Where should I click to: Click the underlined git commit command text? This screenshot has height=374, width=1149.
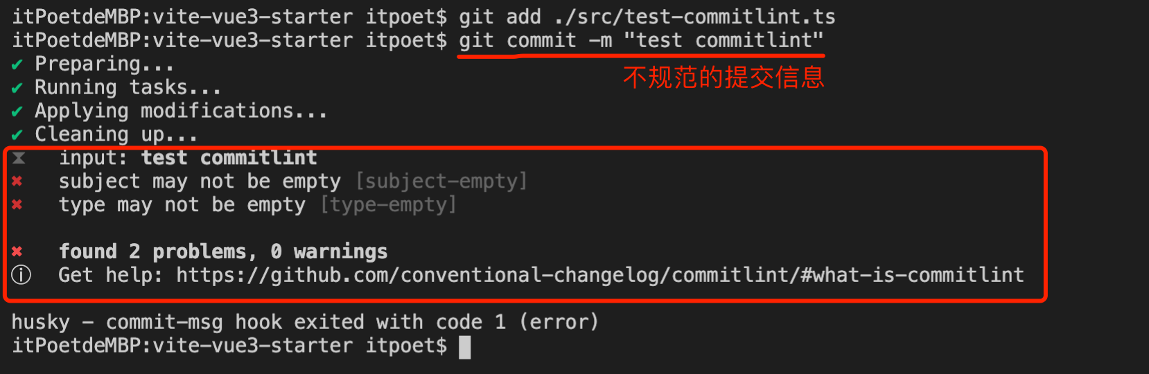pos(641,40)
